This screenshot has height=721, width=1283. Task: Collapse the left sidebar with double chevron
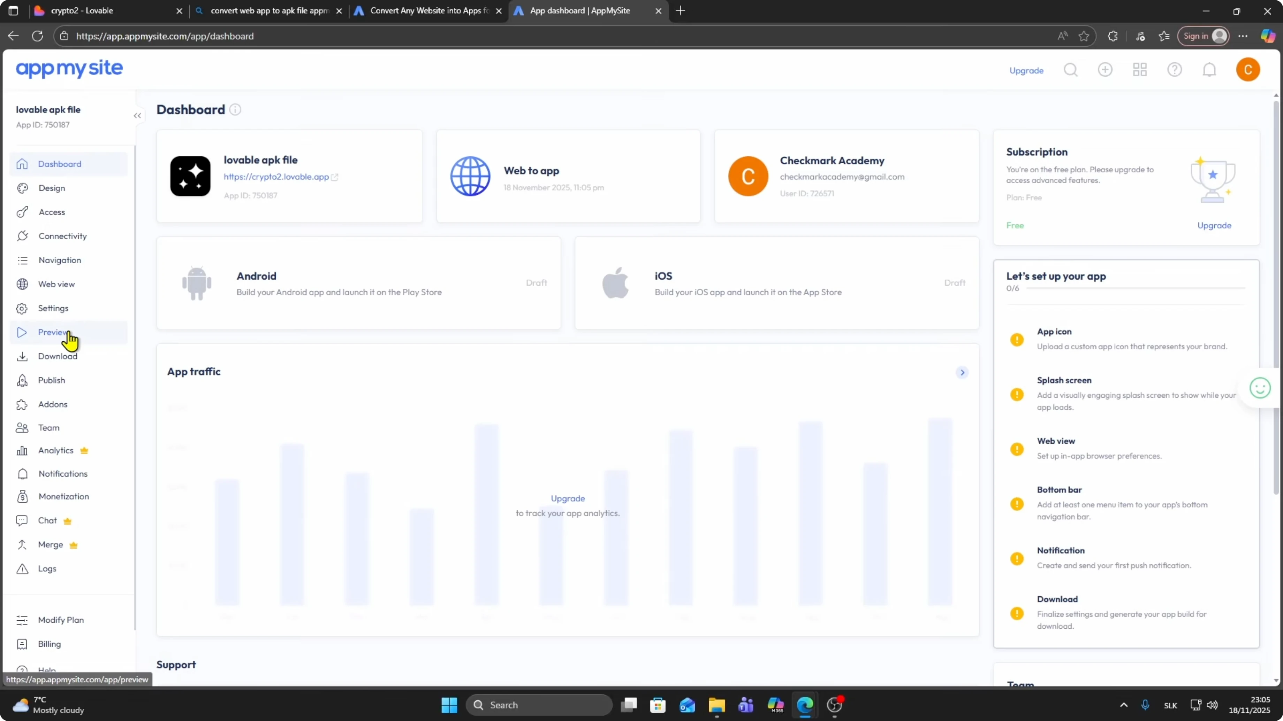(x=137, y=116)
